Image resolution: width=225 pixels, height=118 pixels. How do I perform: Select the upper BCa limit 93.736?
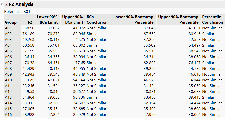coord(79,97)
